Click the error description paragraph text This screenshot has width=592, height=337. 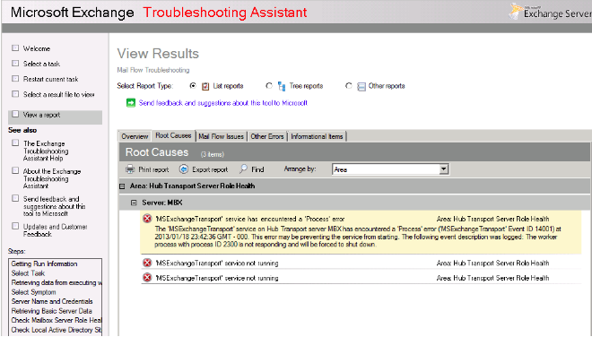pyautogui.click(x=358, y=237)
